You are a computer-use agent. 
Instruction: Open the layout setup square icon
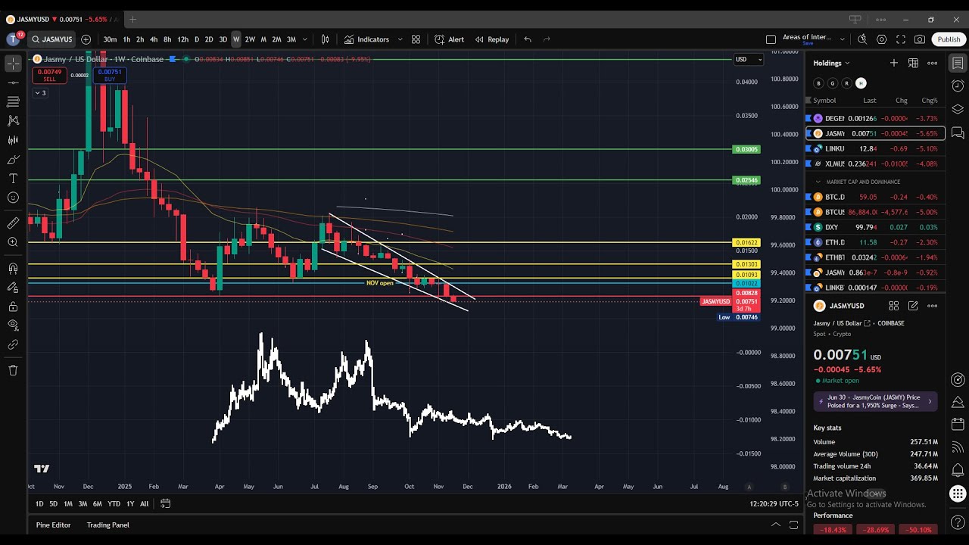click(771, 39)
